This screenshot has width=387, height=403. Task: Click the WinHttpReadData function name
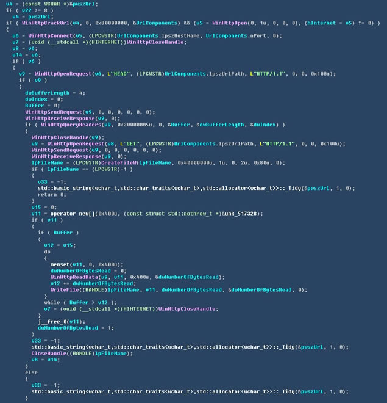(72, 277)
